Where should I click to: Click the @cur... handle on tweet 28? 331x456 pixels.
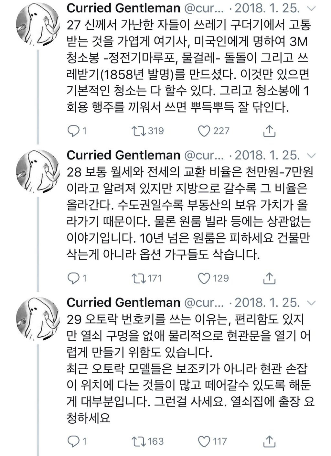204,156
